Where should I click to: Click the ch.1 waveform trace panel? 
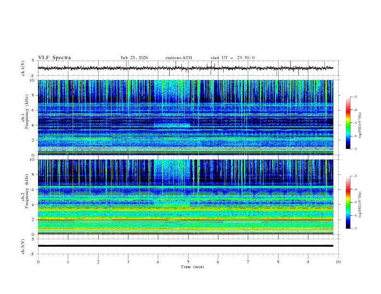[x=188, y=68]
